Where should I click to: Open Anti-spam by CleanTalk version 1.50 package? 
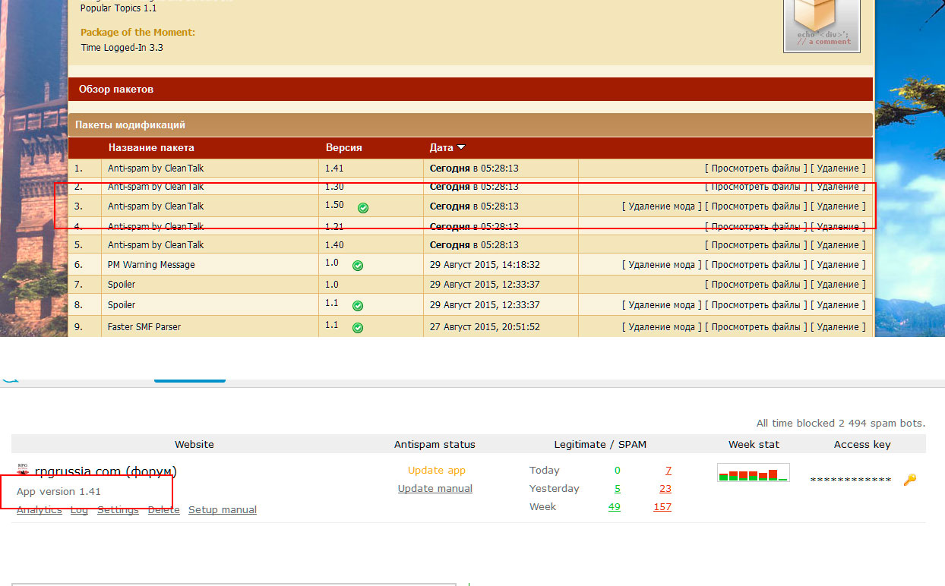click(156, 206)
